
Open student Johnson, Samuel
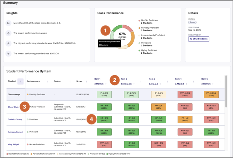pyautogui.click(x=15, y=132)
